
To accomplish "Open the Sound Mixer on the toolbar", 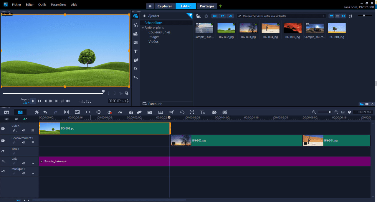I will pos(120,112).
